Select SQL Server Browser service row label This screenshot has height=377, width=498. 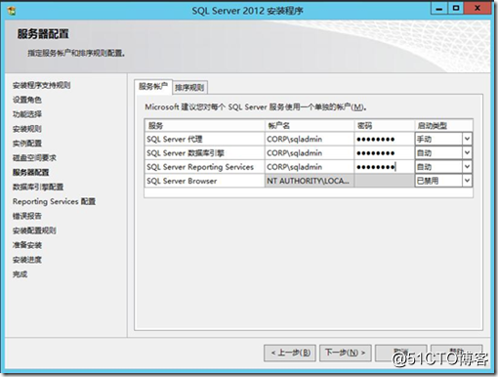click(182, 181)
